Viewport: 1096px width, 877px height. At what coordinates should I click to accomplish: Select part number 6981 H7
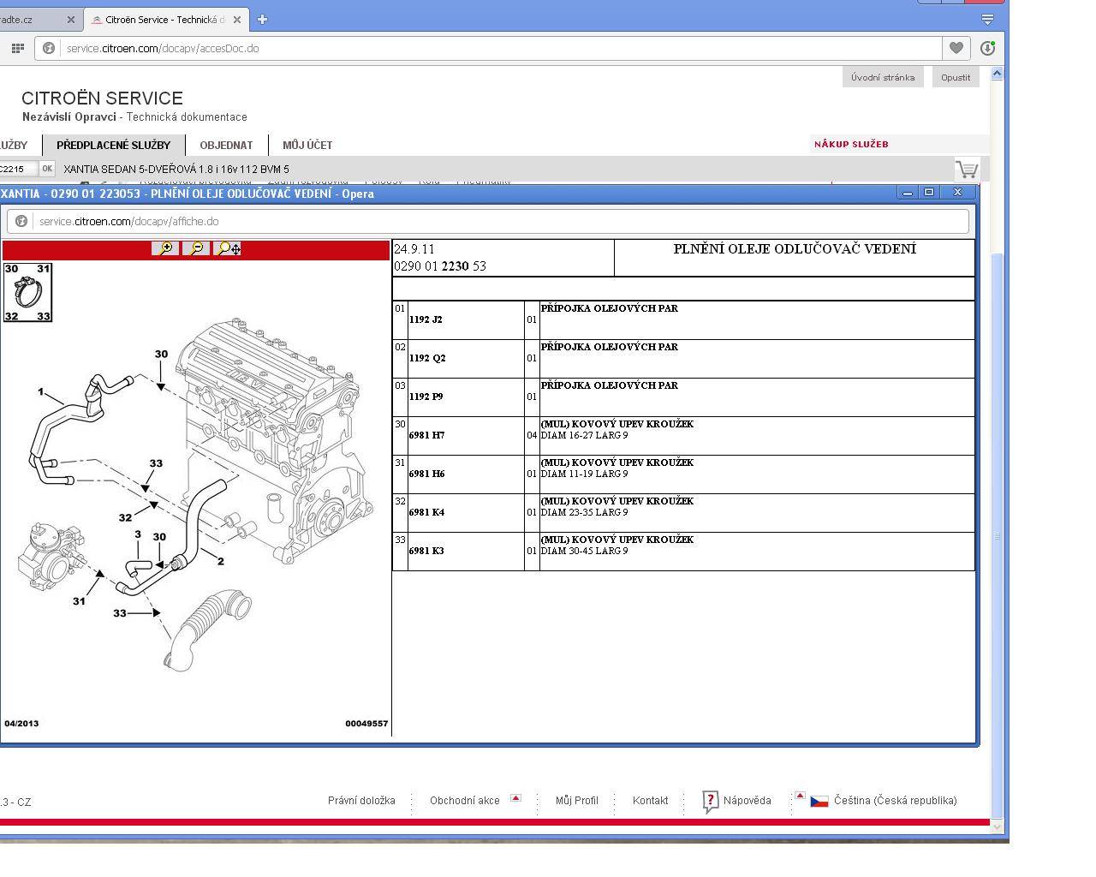click(x=426, y=435)
